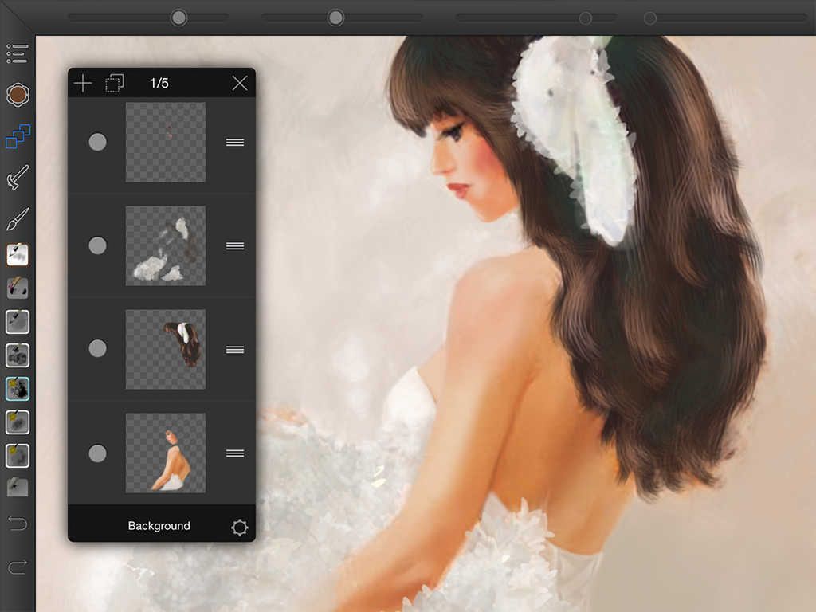Click the first top slider handle

[x=179, y=18]
